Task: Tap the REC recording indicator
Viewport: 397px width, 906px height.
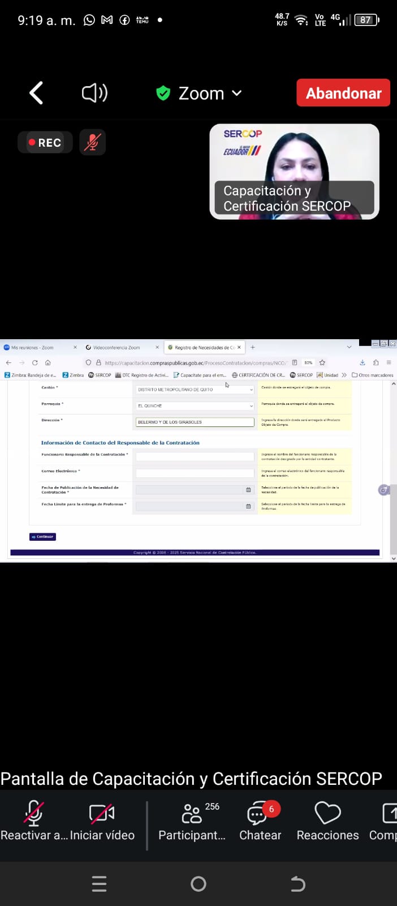Action: pos(45,143)
